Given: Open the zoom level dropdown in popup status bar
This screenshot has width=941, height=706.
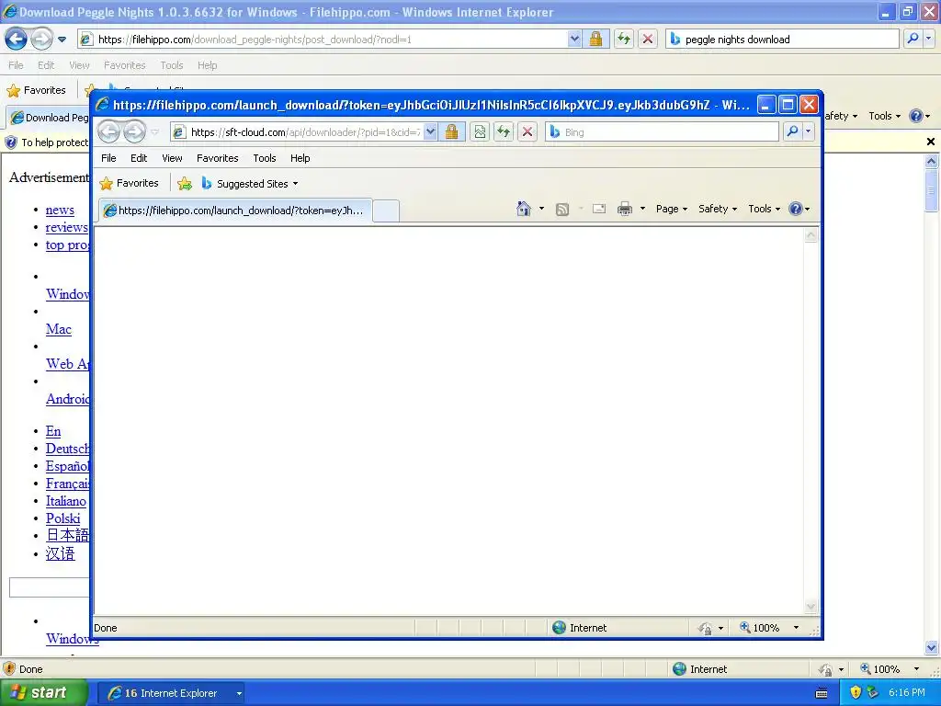Looking at the screenshot, I should coord(796,628).
